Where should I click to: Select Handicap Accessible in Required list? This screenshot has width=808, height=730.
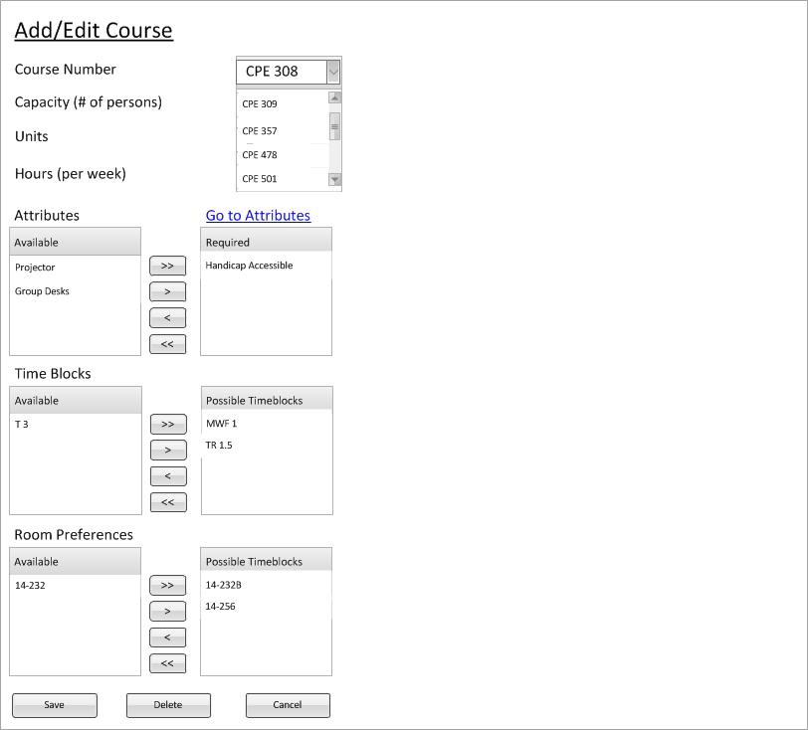click(x=249, y=266)
